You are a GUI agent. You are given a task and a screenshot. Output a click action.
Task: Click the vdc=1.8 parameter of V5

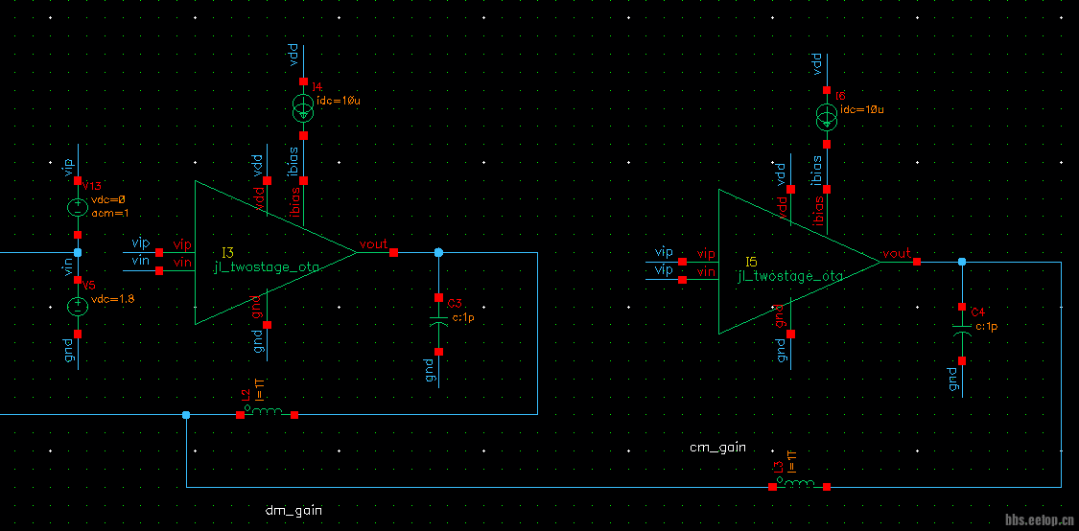click(112, 299)
